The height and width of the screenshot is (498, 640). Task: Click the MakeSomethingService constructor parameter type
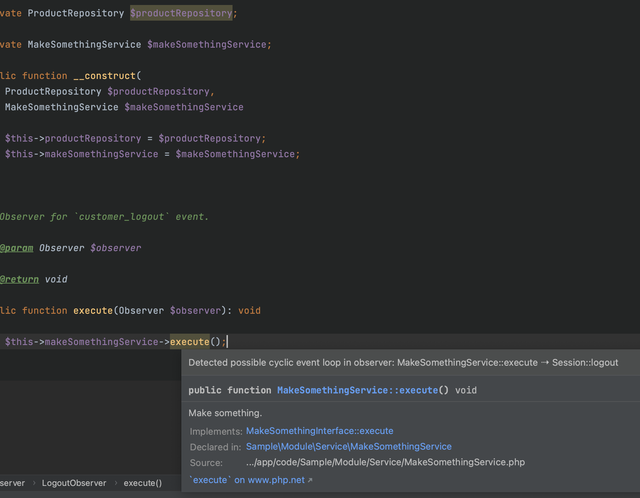pyautogui.click(x=62, y=107)
